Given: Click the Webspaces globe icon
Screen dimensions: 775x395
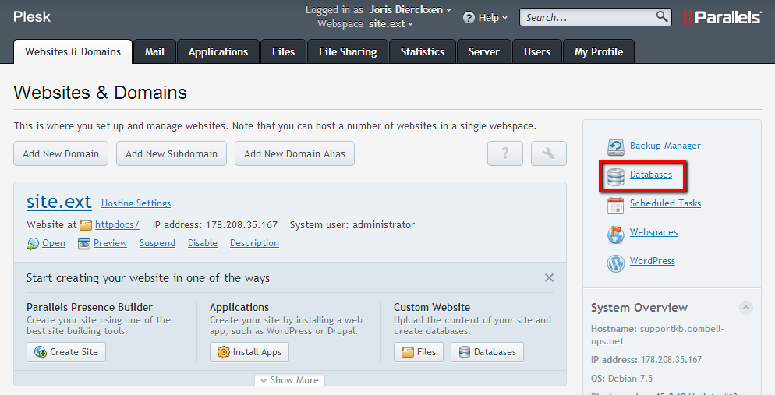Looking at the screenshot, I should pyautogui.click(x=616, y=234).
